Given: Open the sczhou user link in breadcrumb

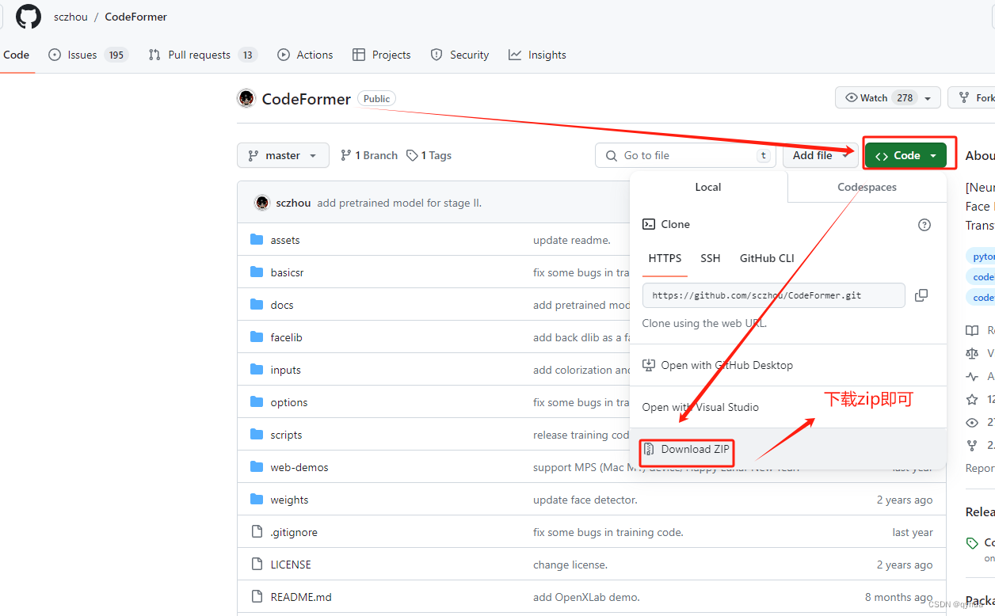Looking at the screenshot, I should click(71, 17).
